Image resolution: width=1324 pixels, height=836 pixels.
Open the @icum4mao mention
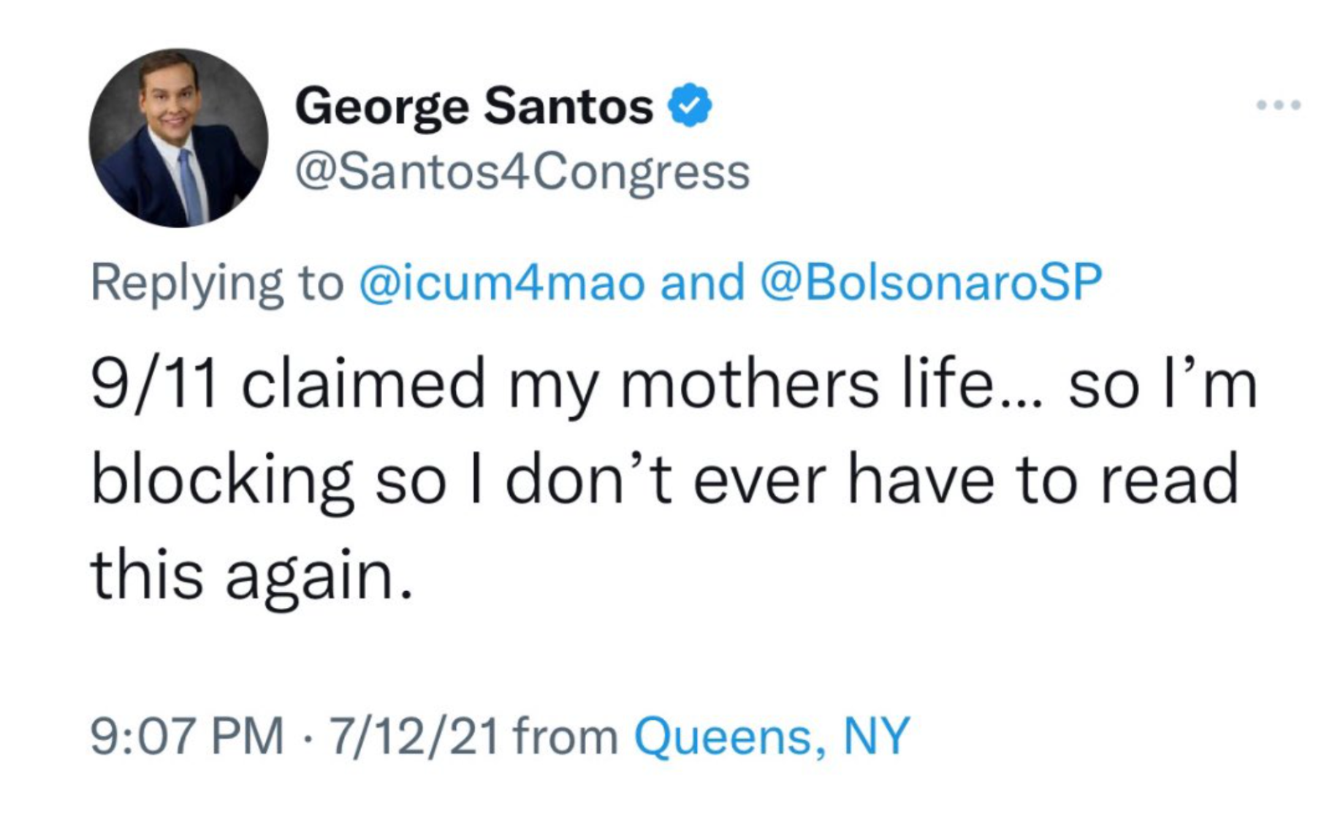pos(502,283)
